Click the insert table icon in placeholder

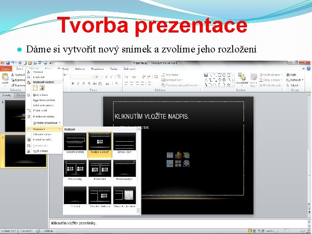(x=170, y=155)
